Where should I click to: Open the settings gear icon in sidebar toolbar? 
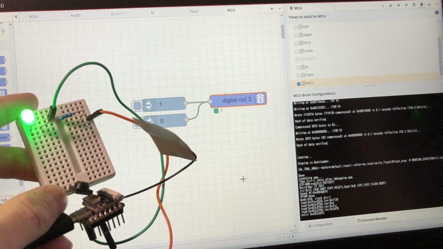407,5
